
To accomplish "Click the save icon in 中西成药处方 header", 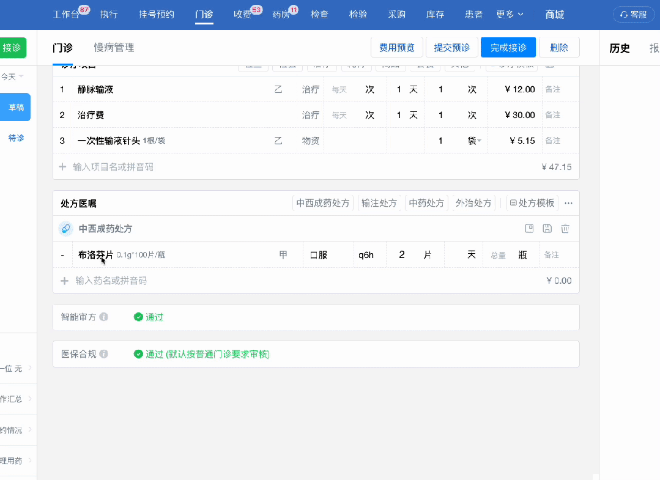I will pyautogui.click(x=547, y=229).
